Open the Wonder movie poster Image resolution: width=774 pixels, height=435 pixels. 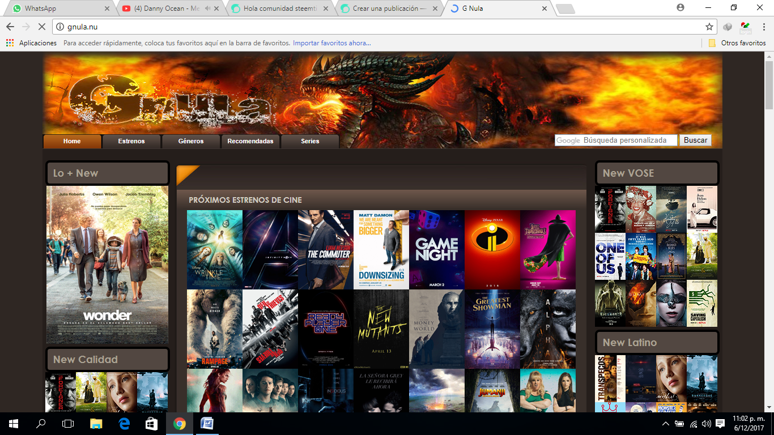point(107,265)
